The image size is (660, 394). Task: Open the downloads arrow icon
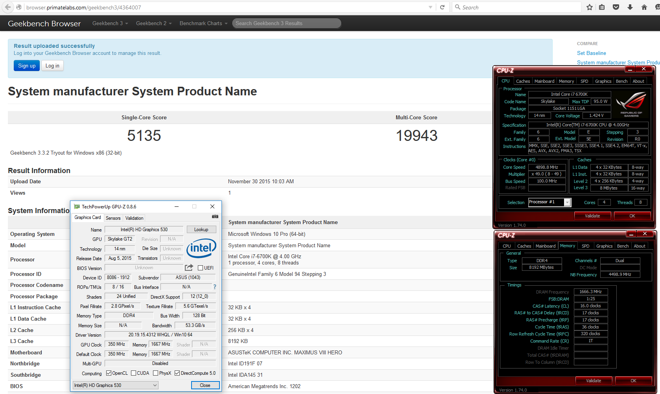[x=630, y=7]
